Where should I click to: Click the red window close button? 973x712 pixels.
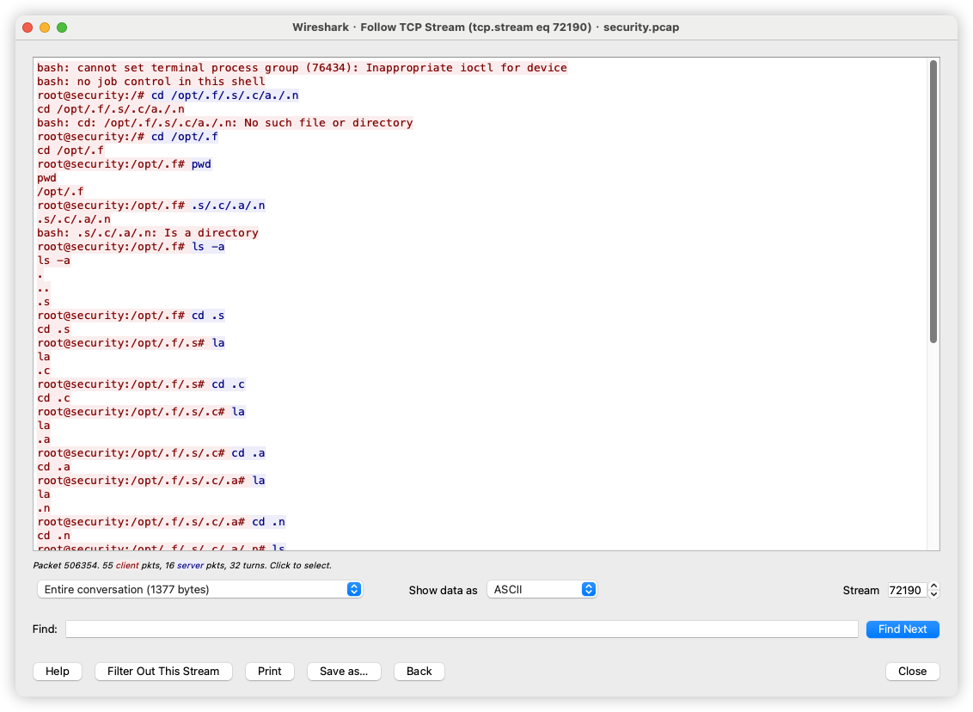(x=28, y=28)
